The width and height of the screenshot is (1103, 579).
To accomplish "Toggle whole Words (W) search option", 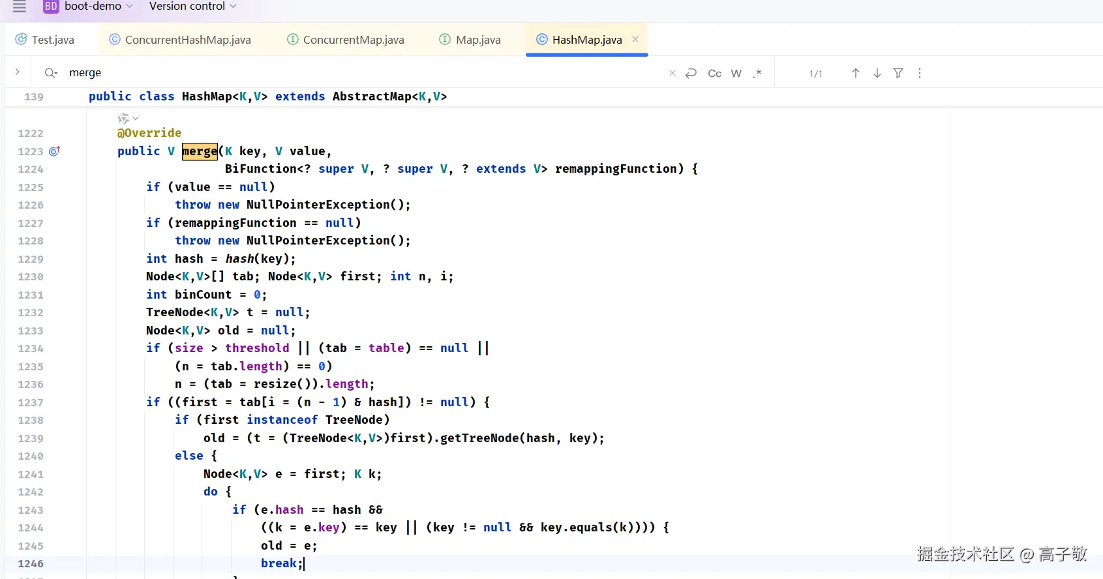I will point(736,73).
